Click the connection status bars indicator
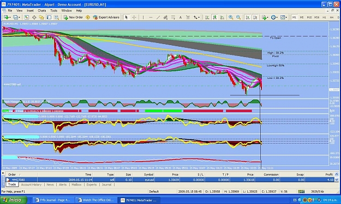Viewport: 341px width, 204px height. [x=301, y=191]
